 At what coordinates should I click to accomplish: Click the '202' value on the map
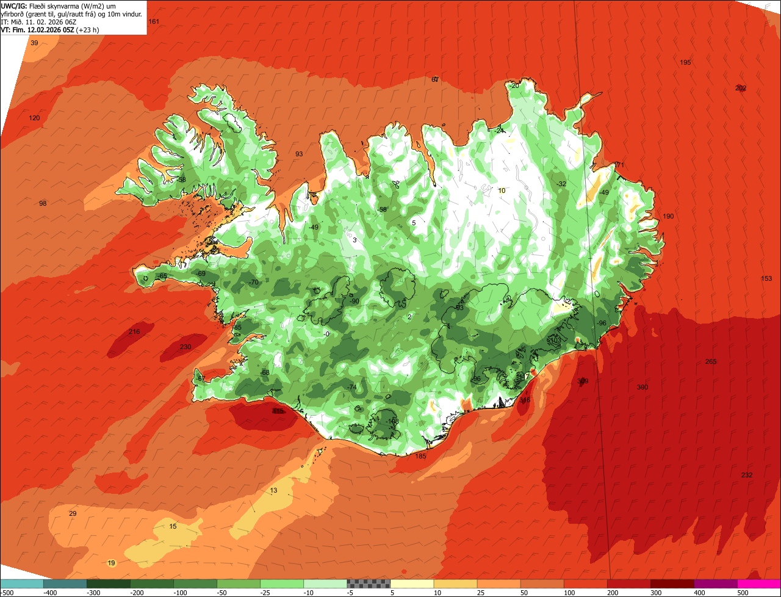pos(741,89)
